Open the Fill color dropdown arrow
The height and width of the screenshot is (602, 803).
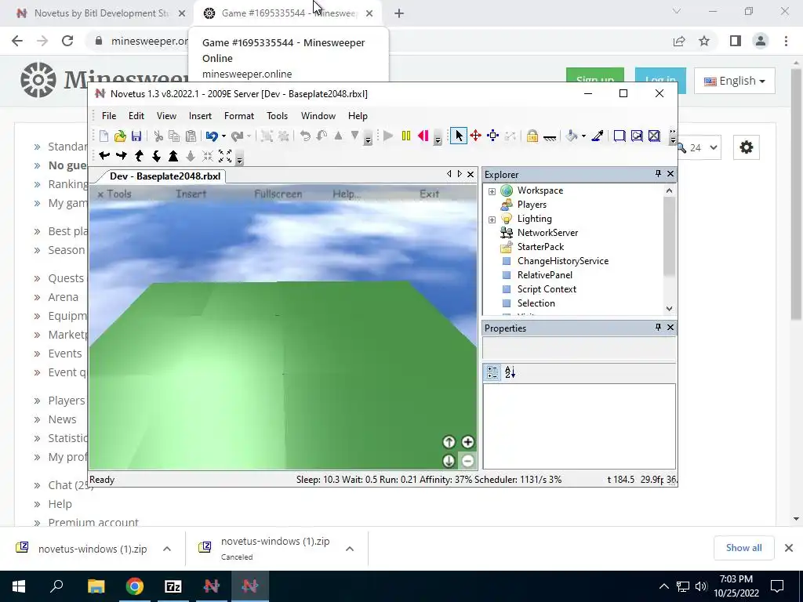(x=583, y=136)
